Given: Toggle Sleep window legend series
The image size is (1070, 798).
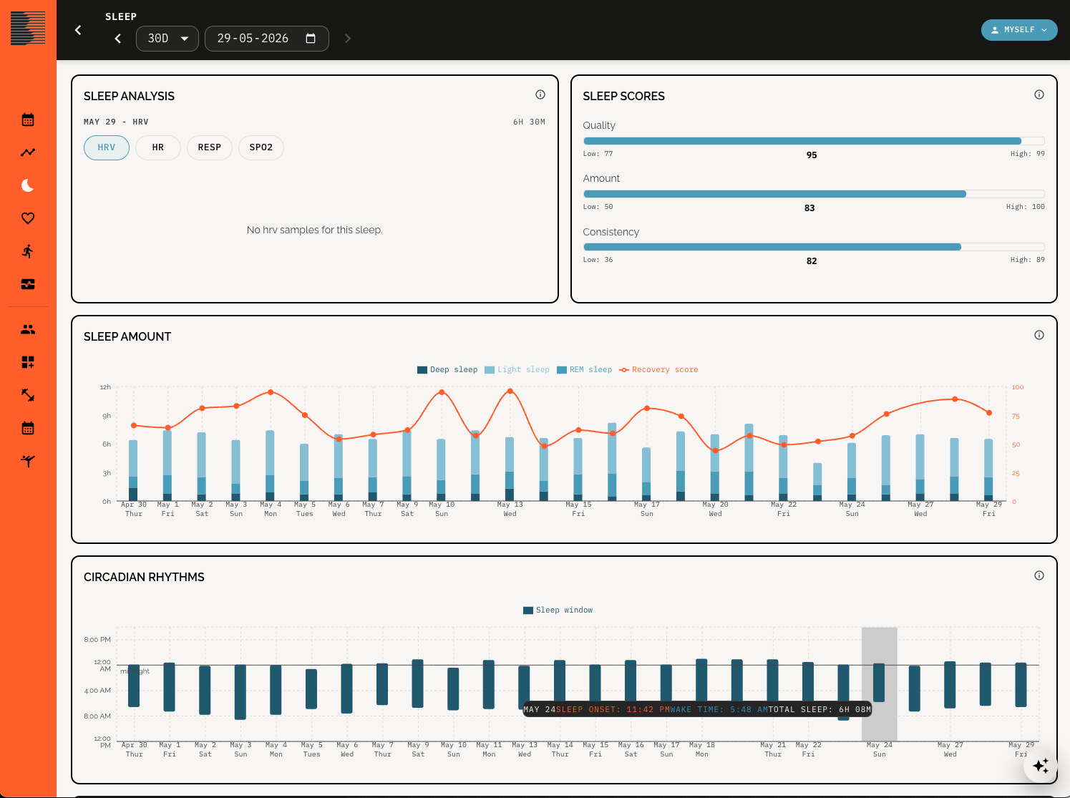Looking at the screenshot, I should click(x=558, y=610).
